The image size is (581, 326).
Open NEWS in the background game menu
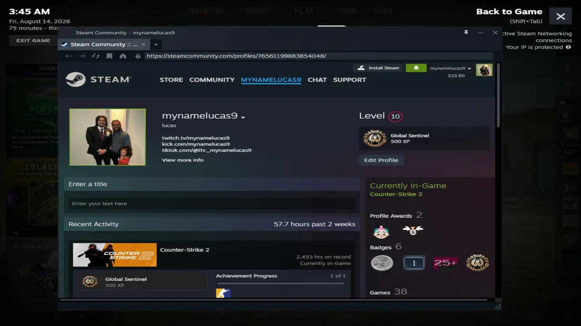point(384,10)
